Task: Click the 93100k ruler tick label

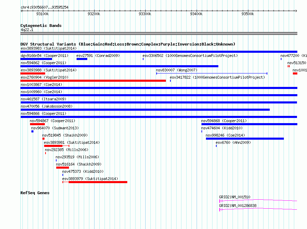Action: pyautogui.click(x=42, y=14)
